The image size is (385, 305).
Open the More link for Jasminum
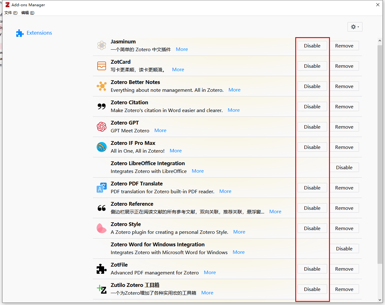coord(182,49)
